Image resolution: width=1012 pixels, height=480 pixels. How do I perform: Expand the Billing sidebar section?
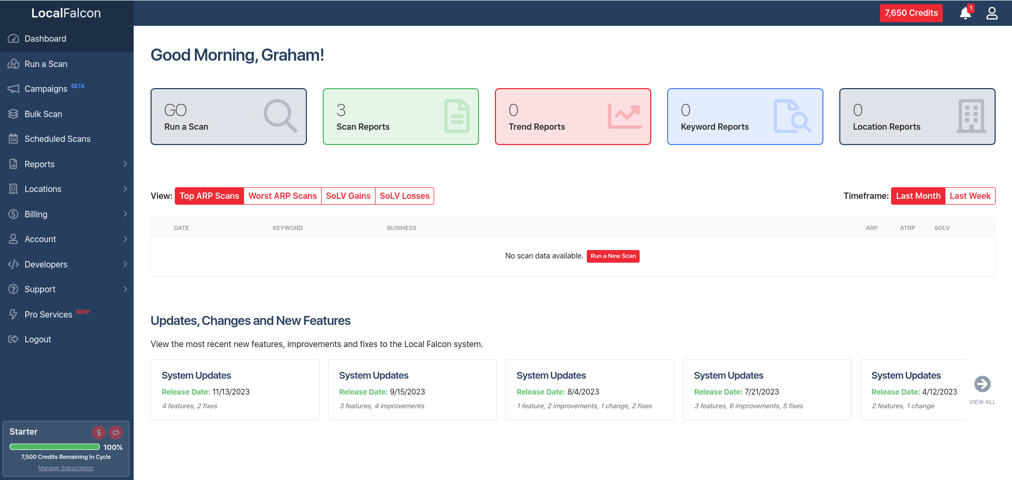coord(35,214)
